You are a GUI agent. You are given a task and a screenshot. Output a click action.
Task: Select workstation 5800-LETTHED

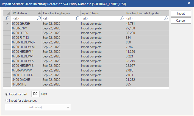pyautogui.click(x=26, y=75)
